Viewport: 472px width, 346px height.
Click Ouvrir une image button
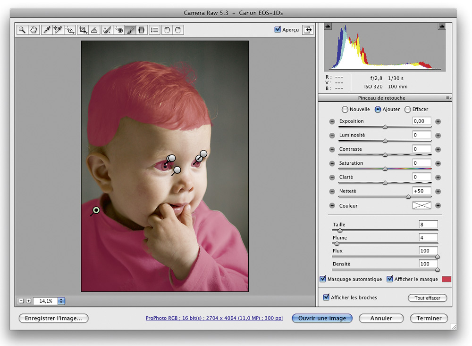click(322, 318)
